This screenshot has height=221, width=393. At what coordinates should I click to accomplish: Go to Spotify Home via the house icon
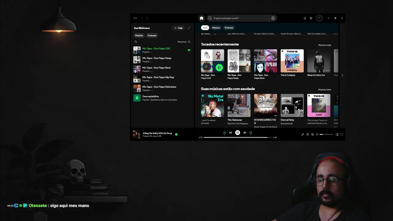coord(201,18)
